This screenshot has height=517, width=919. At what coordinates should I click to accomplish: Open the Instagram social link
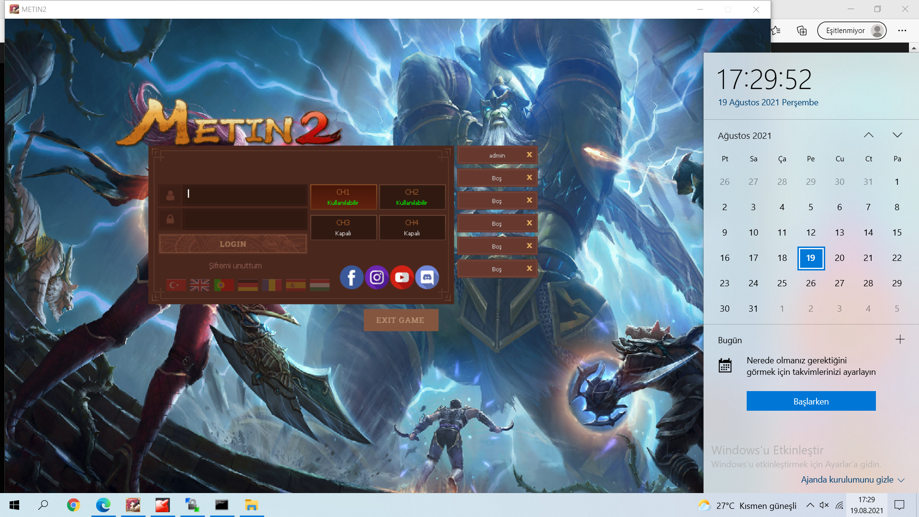[x=377, y=277]
